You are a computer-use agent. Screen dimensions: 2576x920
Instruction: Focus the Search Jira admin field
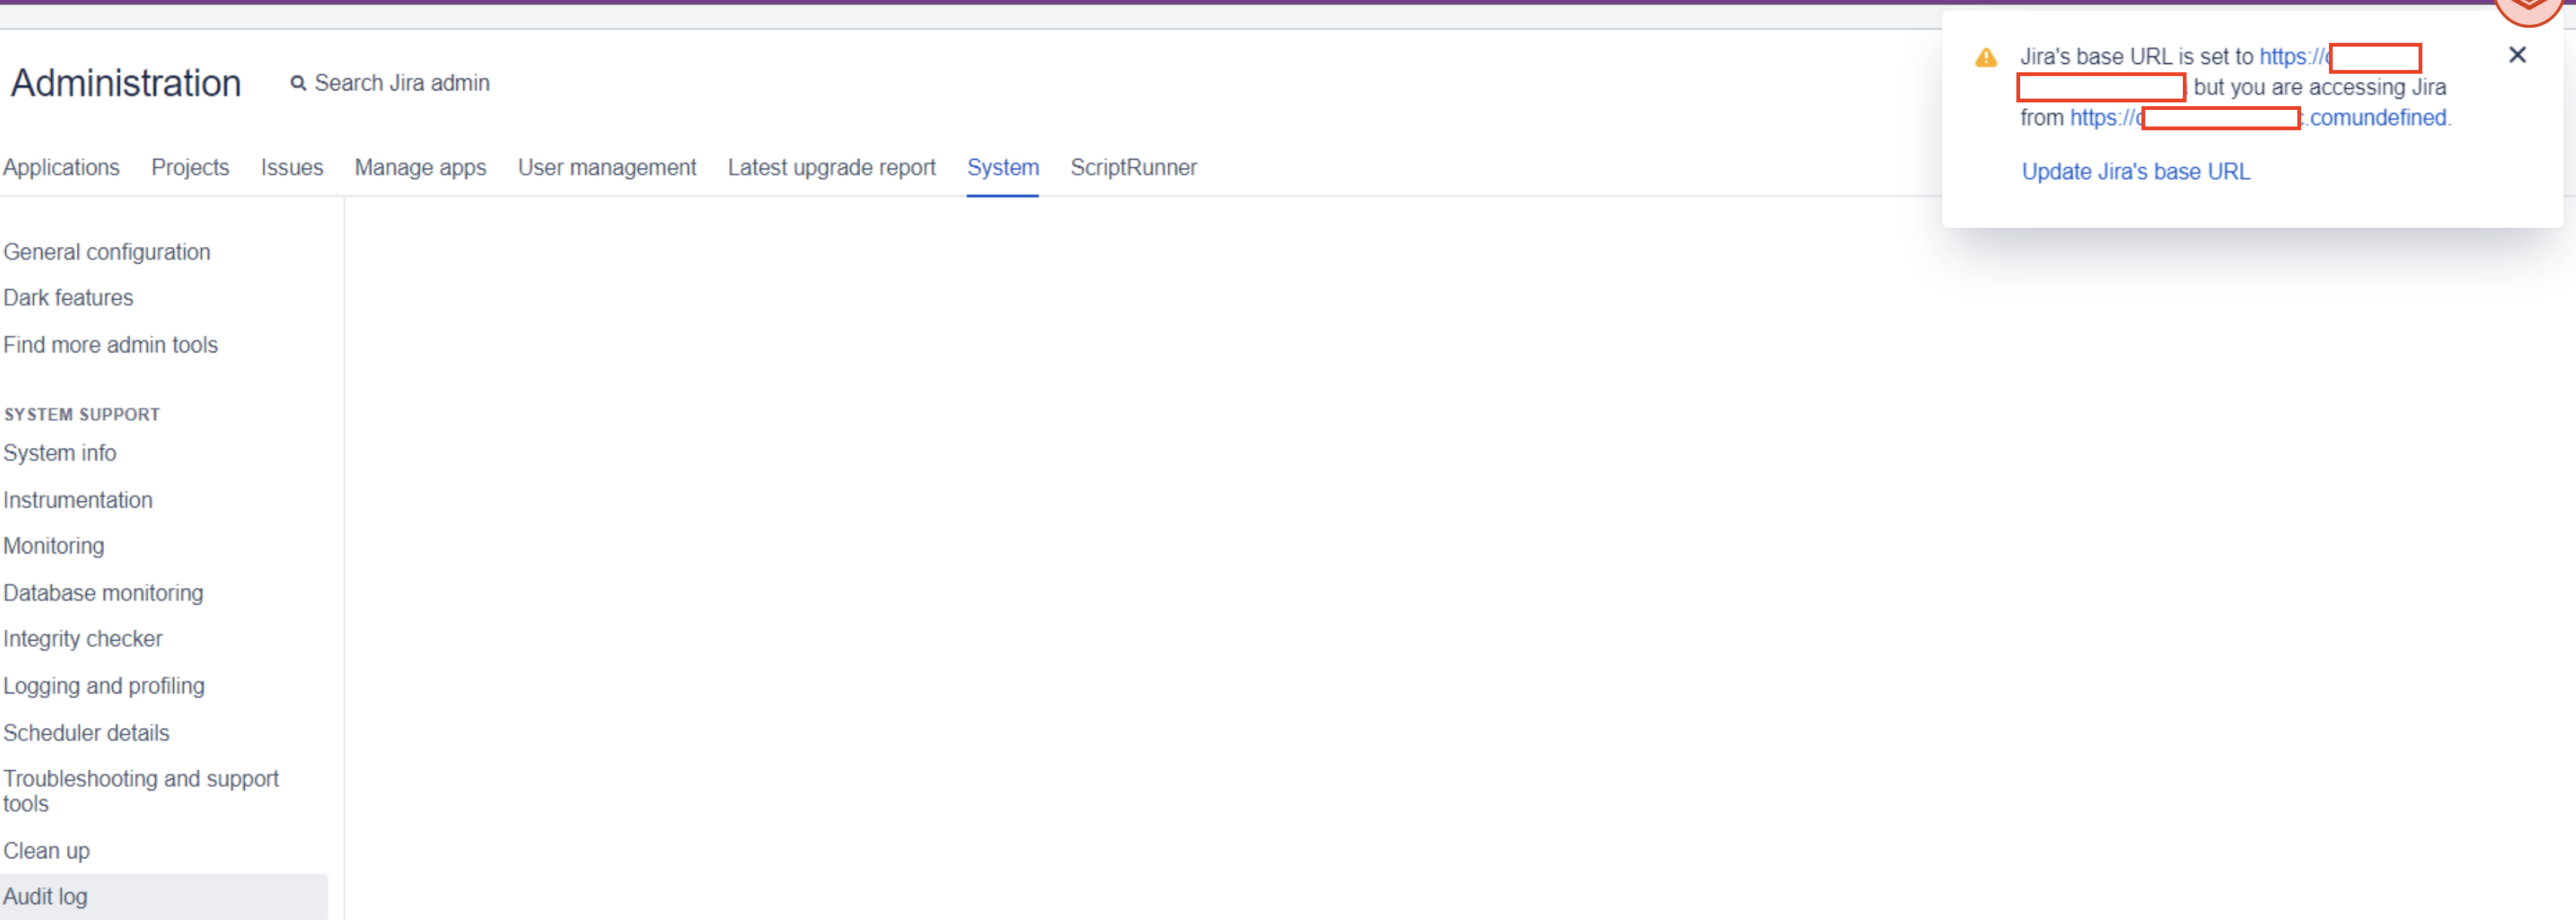402,83
